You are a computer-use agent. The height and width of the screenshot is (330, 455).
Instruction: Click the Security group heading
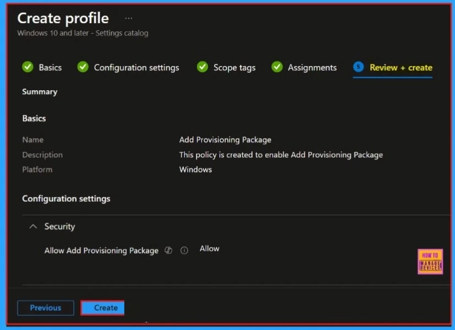59,227
